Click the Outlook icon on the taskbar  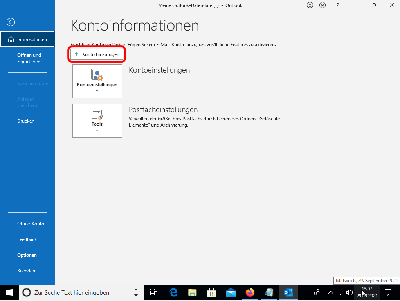click(288, 292)
